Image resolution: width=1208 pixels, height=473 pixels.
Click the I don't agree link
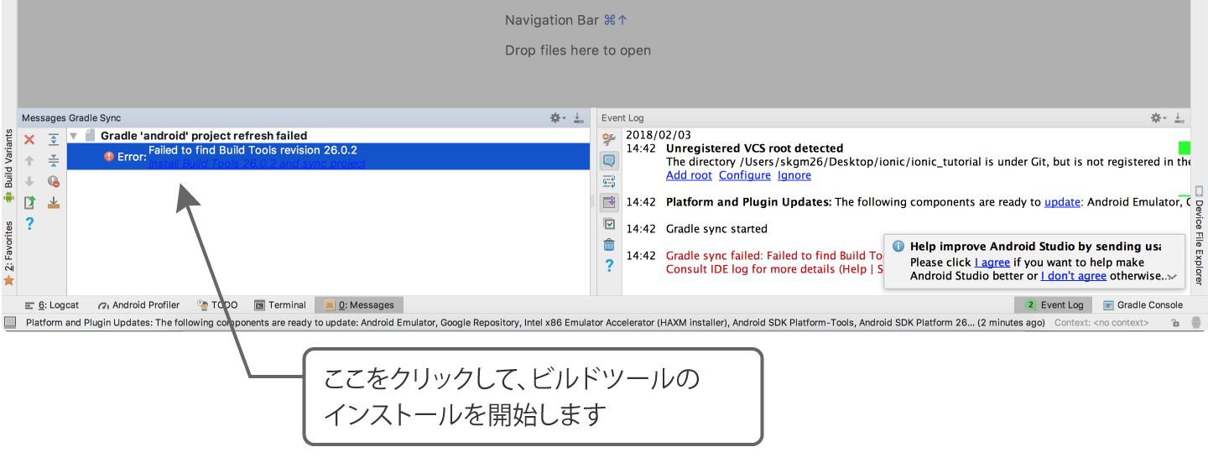[1074, 276]
